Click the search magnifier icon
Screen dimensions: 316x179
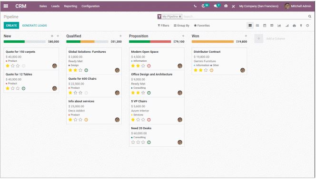point(310,17)
